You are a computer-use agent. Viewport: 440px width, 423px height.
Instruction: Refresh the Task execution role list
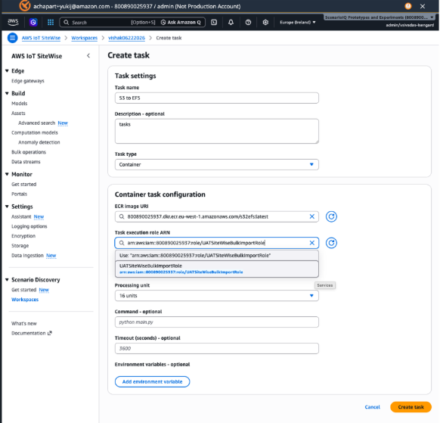[331, 243]
